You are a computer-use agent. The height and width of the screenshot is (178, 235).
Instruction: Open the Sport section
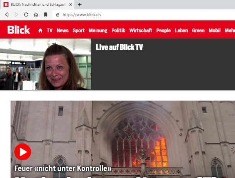pyautogui.click(x=79, y=30)
